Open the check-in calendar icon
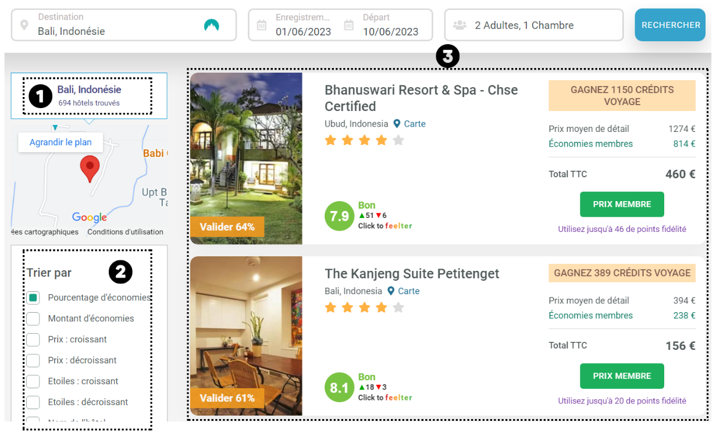Image resolution: width=716 pixels, height=433 pixels. click(262, 25)
